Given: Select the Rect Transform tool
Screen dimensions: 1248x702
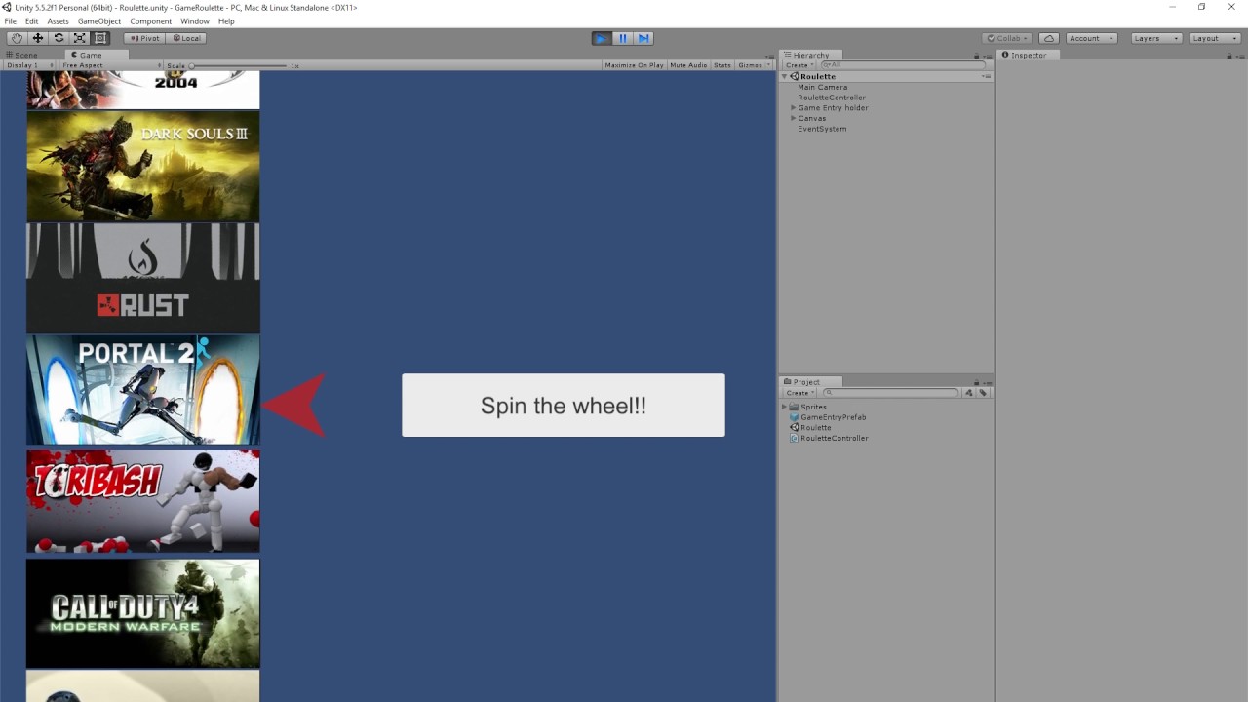Looking at the screenshot, I should tap(100, 38).
